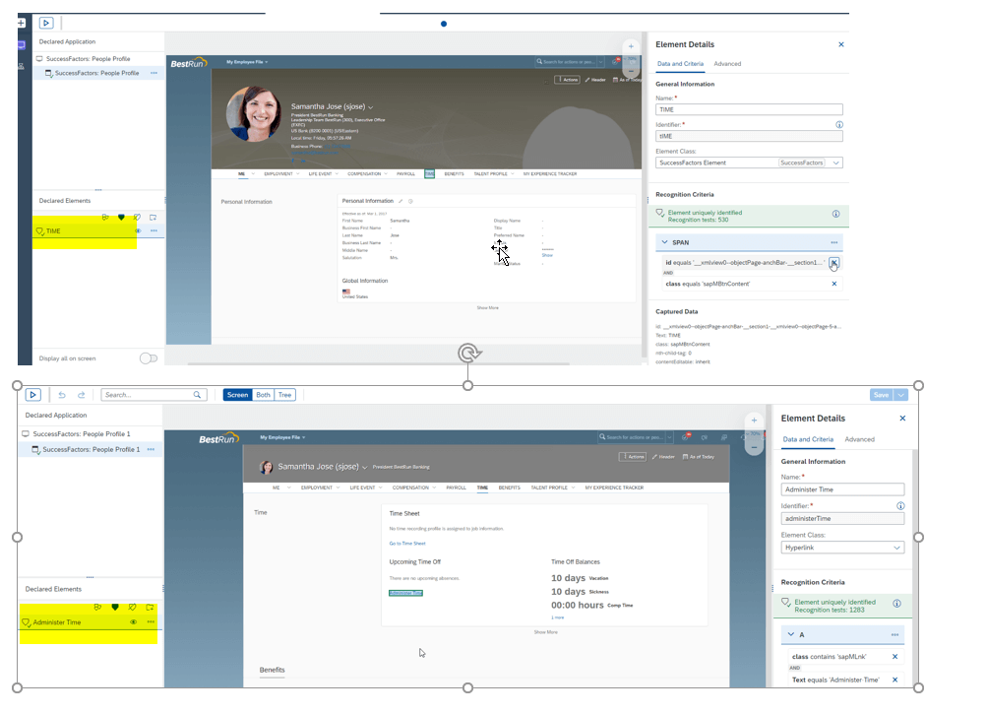The width and height of the screenshot is (987, 714).
Task: Click the test/play button in the top capture toolbar
Action: [46, 24]
